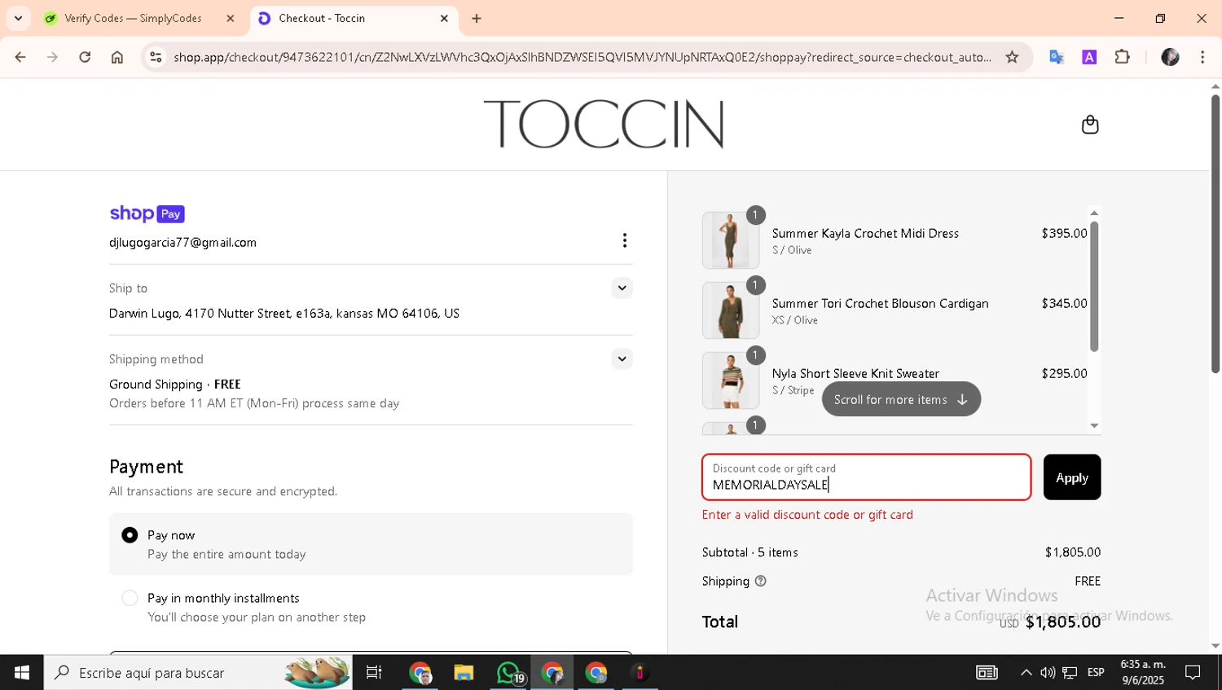
Task: Open File Explorer from the taskbar
Action: click(464, 673)
